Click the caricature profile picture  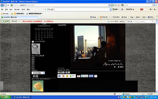pyautogui.click(x=36, y=49)
